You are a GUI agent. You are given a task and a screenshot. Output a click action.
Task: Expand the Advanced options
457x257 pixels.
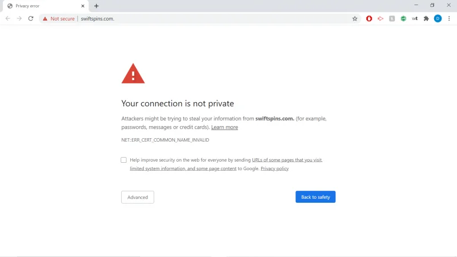point(138,197)
